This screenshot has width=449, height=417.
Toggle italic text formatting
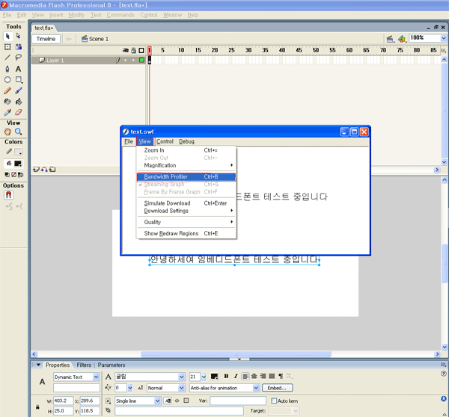(x=236, y=376)
